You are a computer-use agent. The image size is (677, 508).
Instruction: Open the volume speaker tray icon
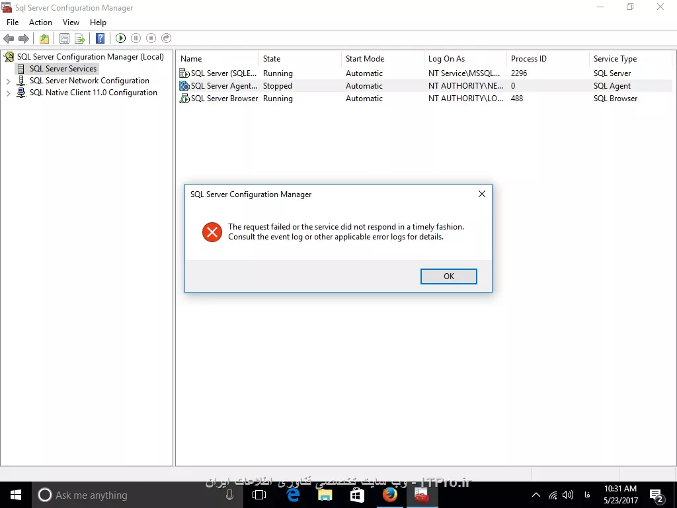pyautogui.click(x=568, y=495)
